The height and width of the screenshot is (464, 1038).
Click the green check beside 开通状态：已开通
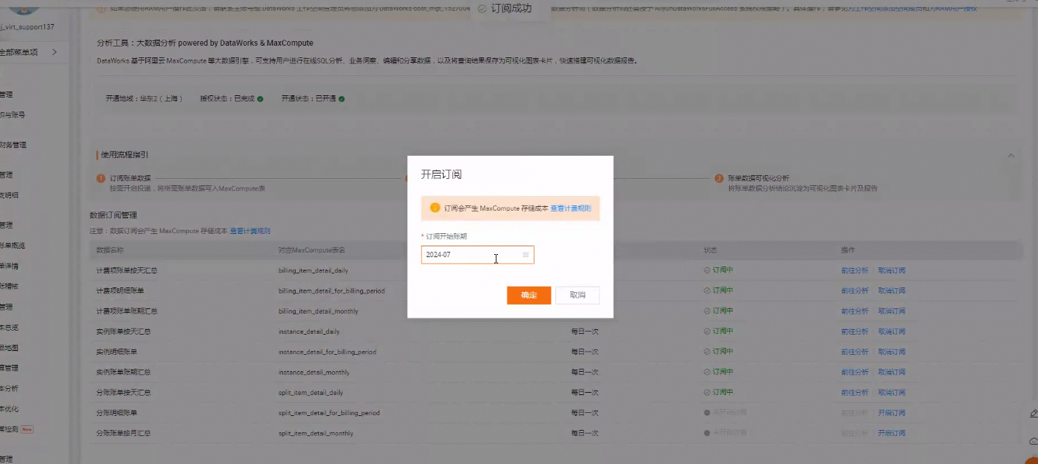coord(341,98)
